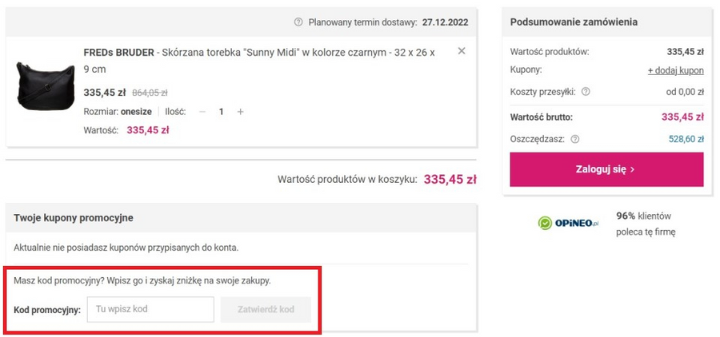The width and height of the screenshot is (720, 337).
Task: Open the Opineo logo badge
Action: [x=569, y=224]
